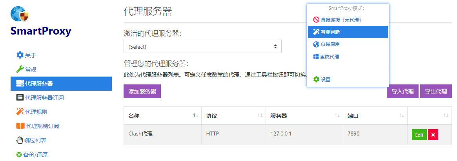Click the 导入代理 button
The width and height of the screenshot is (457, 161).
[x=402, y=91]
